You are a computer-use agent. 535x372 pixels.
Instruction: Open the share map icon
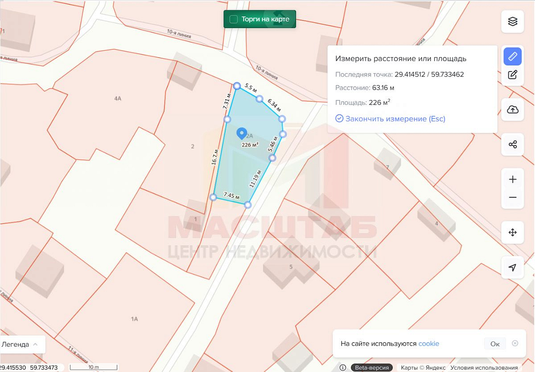coord(513,145)
